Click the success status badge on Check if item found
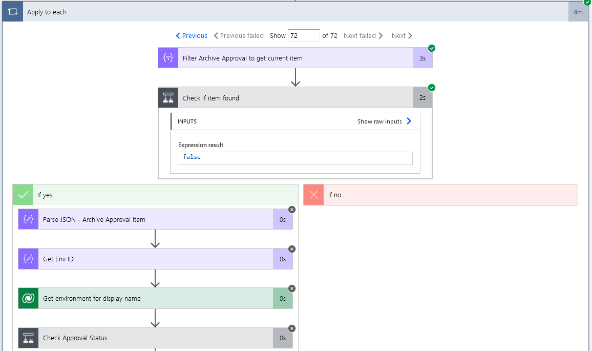Viewport: 592px width, 351px height. [x=431, y=88]
